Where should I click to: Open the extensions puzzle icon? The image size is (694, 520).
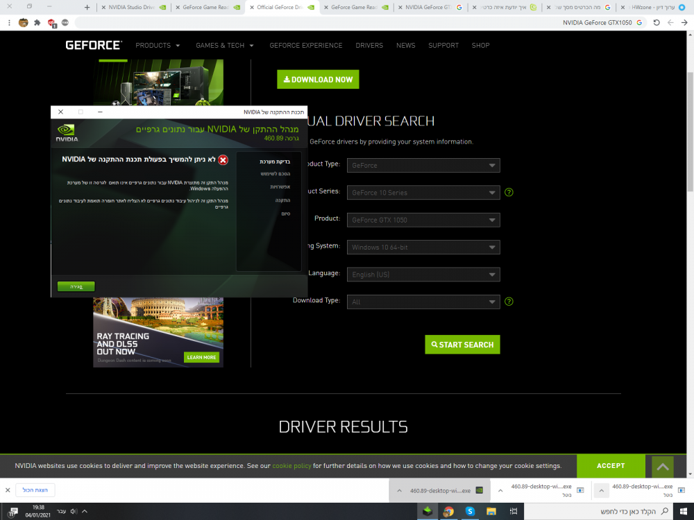37,23
